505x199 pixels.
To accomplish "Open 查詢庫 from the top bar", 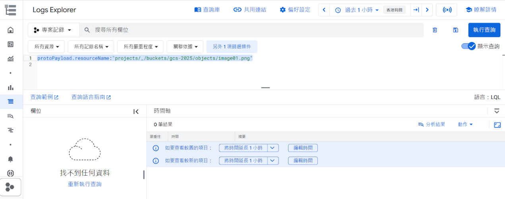I will 207,10.
